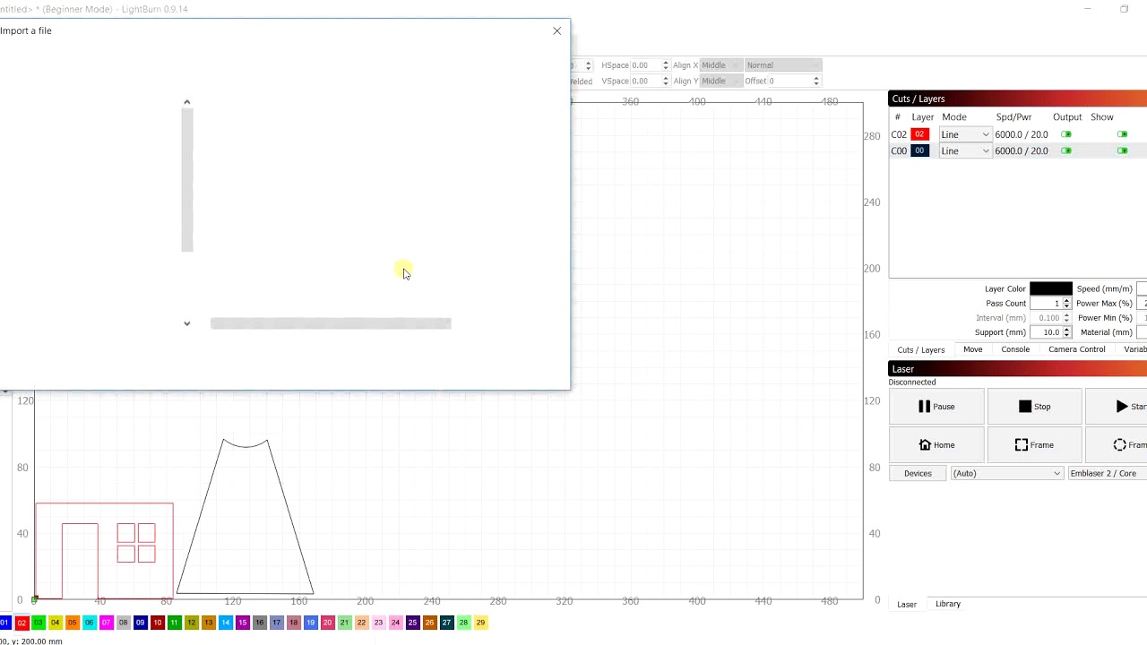Click Spd/Pwr value of layer C00
The image size is (1147, 645).
point(1021,150)
